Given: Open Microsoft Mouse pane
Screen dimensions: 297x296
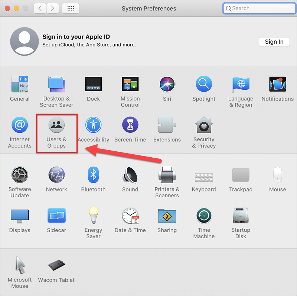Looking at the screenshot, I should point(20,265).
